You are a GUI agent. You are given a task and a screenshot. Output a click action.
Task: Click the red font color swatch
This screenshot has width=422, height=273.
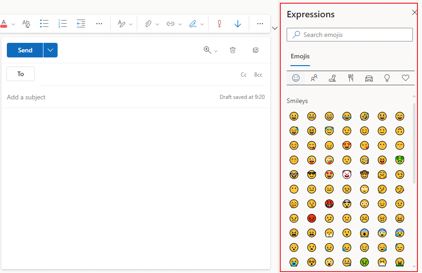point(4,24)
